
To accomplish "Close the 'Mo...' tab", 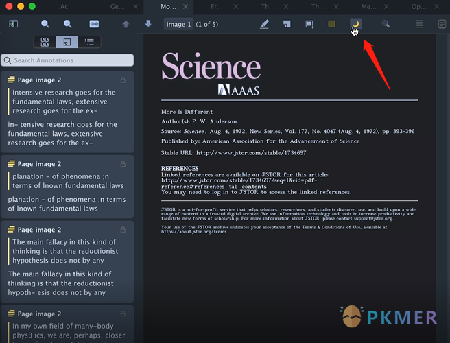I will click(x=186, y=7).
